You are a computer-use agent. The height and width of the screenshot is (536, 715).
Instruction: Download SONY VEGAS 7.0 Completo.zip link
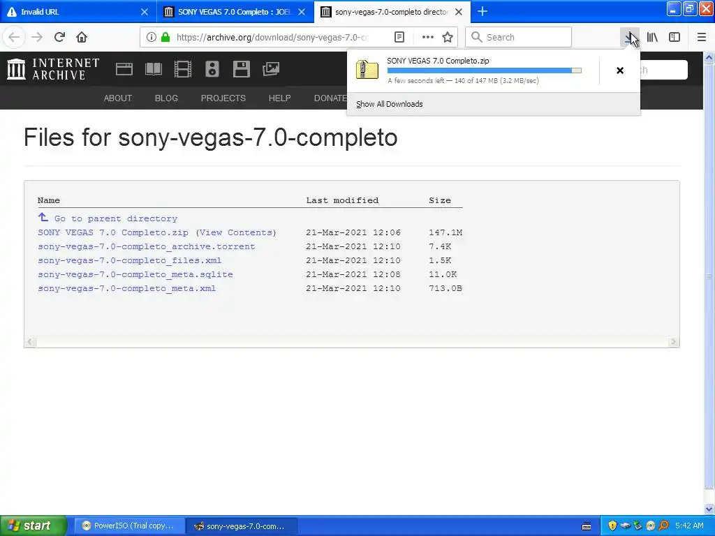click(113, 232)
